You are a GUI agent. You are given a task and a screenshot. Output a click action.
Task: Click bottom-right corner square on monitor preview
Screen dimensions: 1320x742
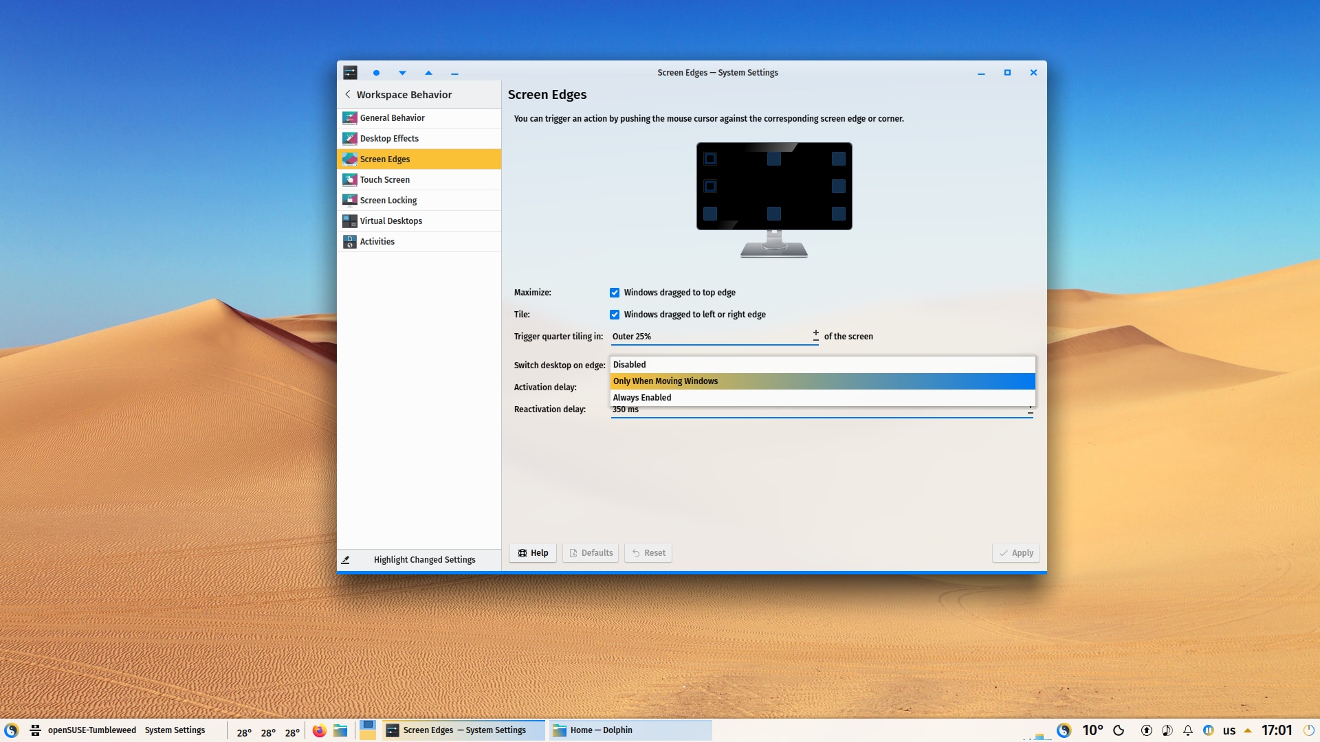[x=838, y=214]
